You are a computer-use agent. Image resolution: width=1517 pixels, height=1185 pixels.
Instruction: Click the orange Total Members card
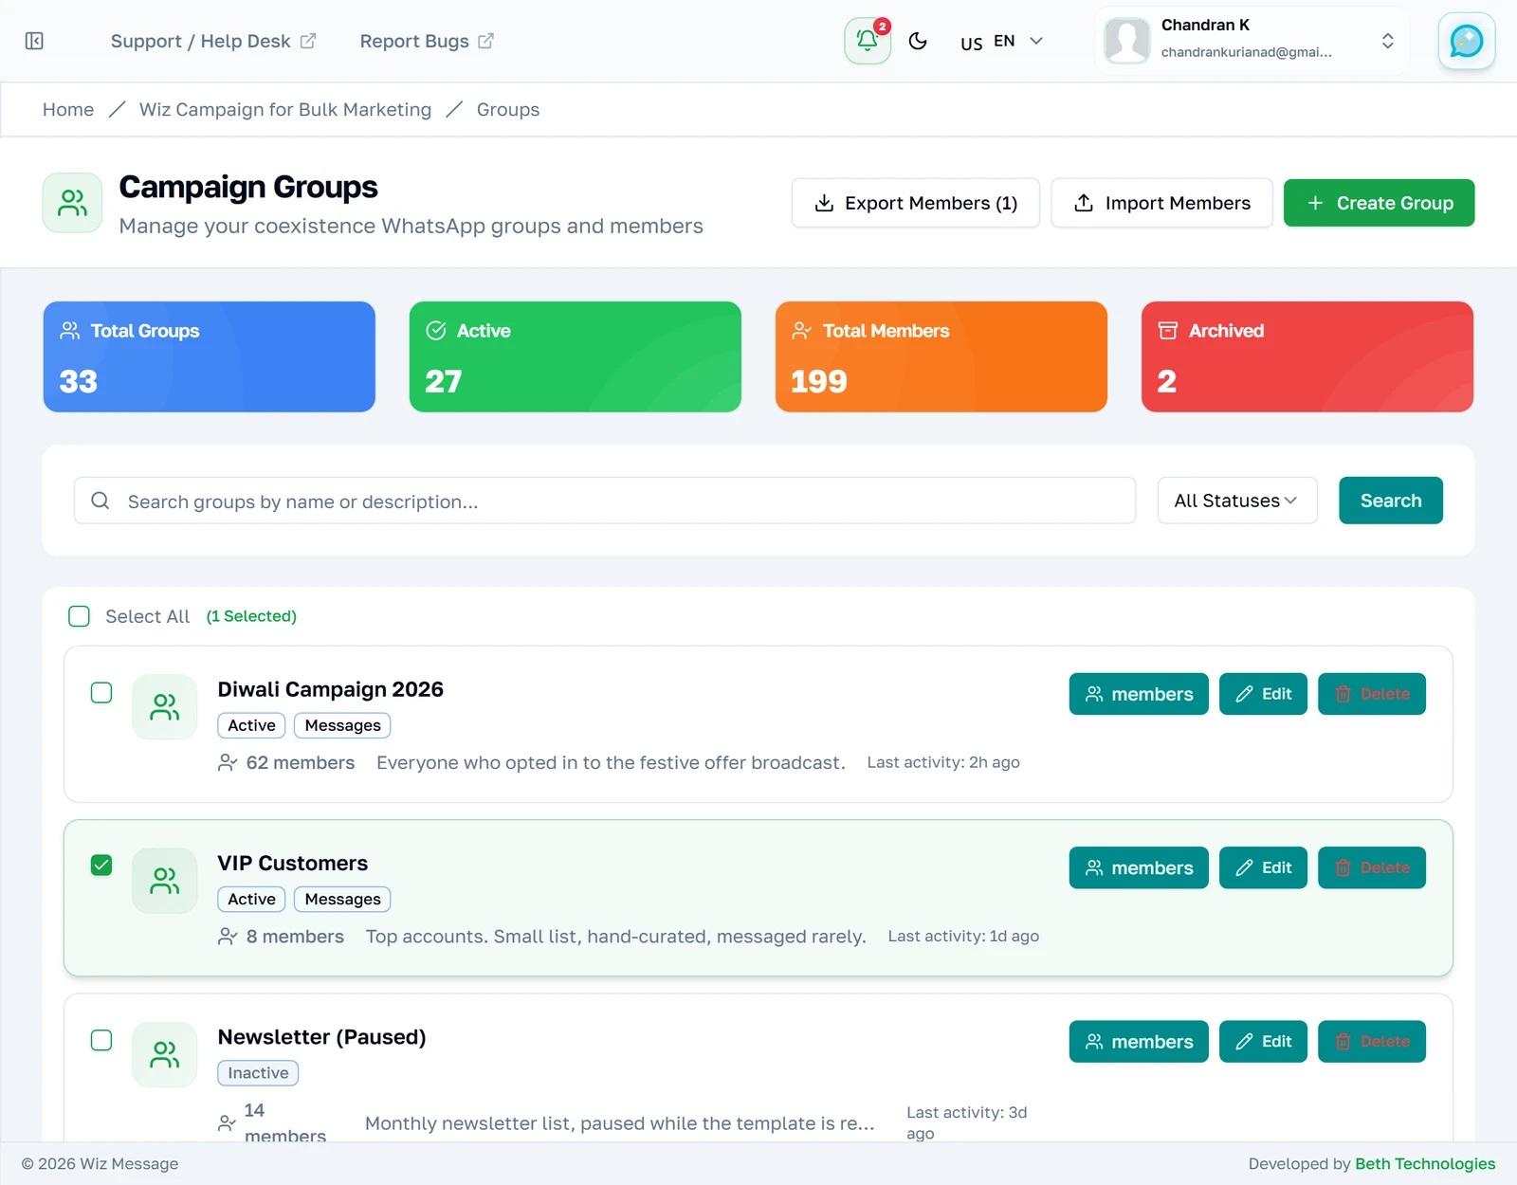click(941, 356)
